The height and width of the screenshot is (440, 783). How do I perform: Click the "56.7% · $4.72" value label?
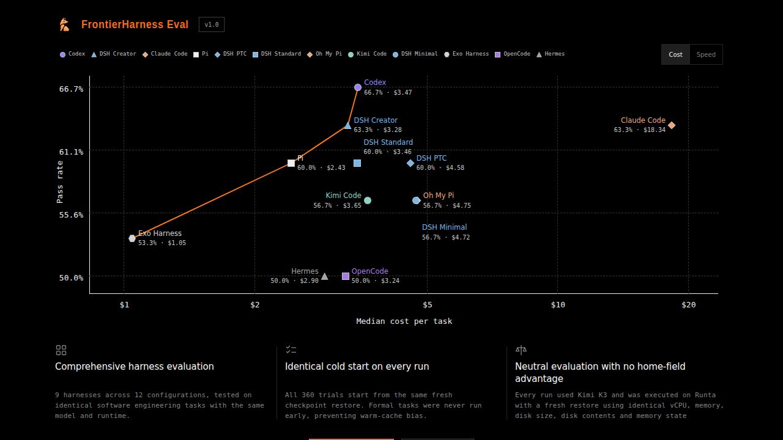click(446, 237)
